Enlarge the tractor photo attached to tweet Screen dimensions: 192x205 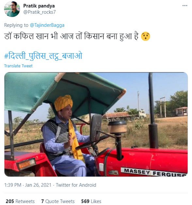[96, 124]
